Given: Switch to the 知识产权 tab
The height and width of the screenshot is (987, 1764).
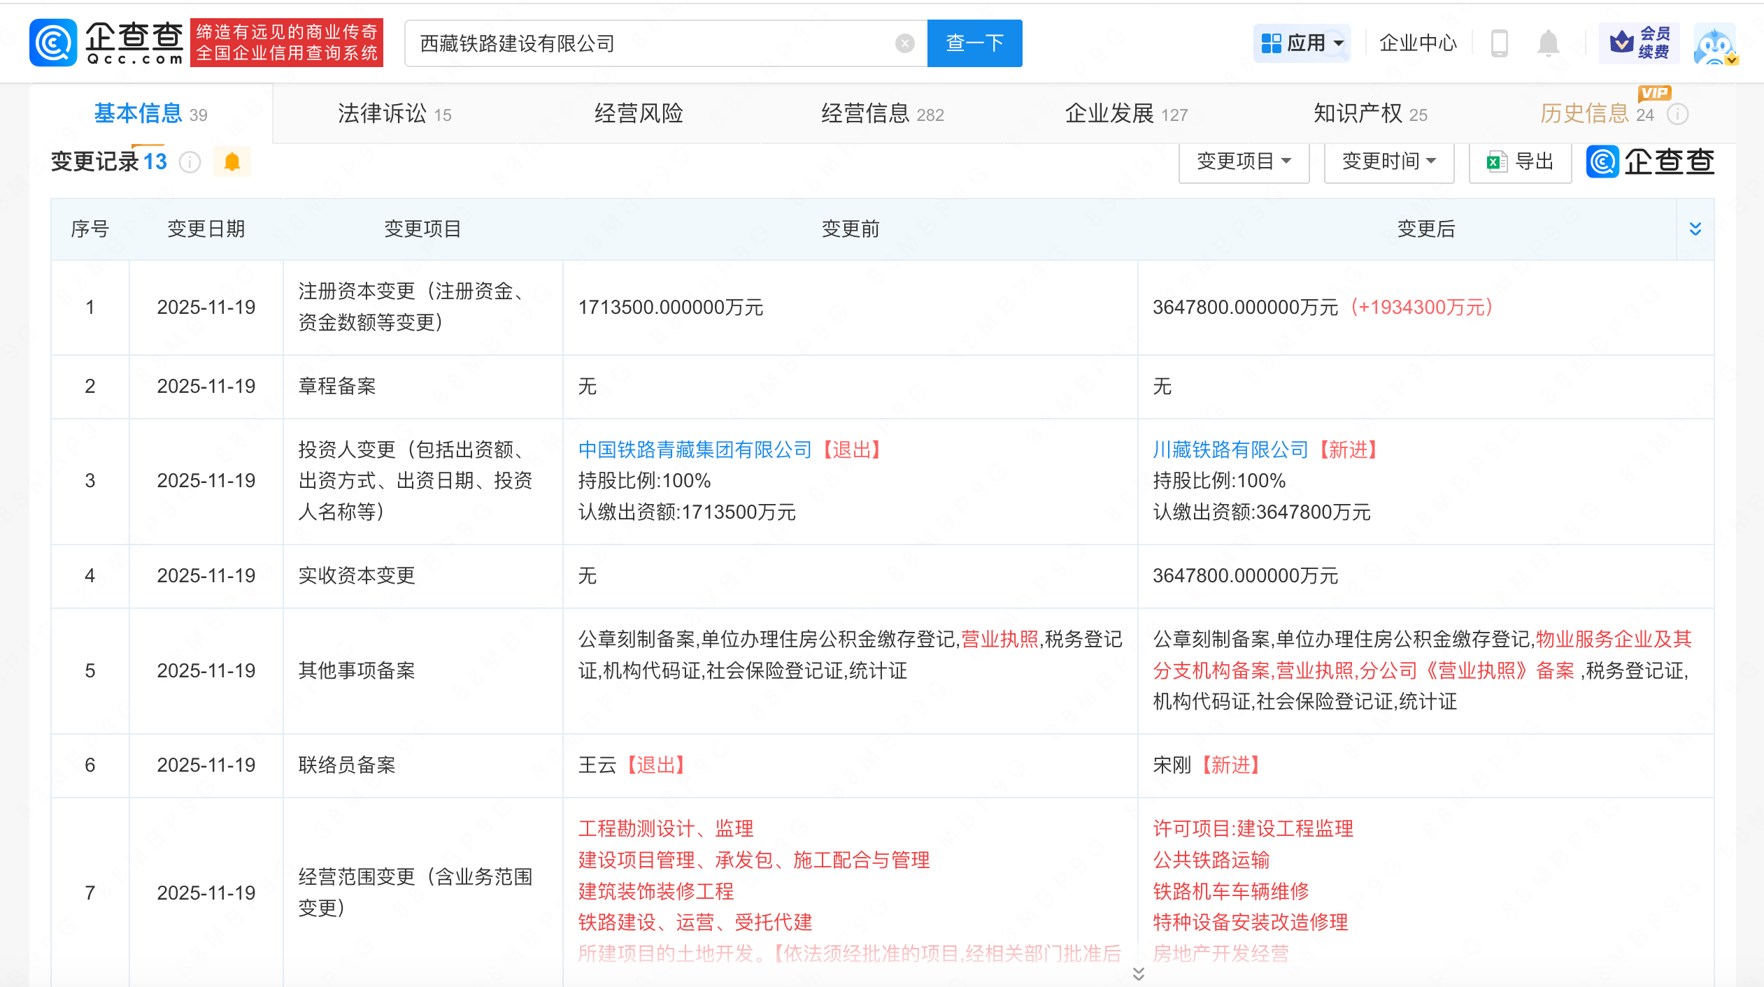Looking at the screenshot, I should [x=1370, y=113].
